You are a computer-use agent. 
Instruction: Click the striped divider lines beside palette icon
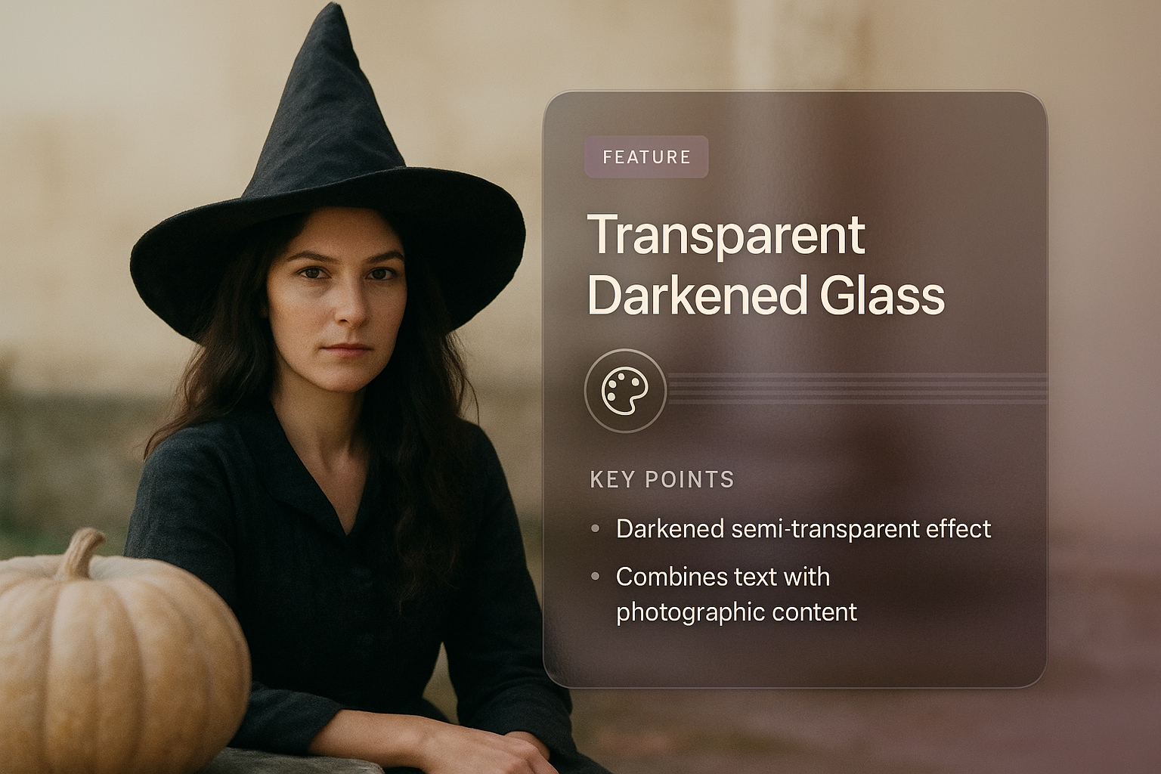[x=857, y=389]
